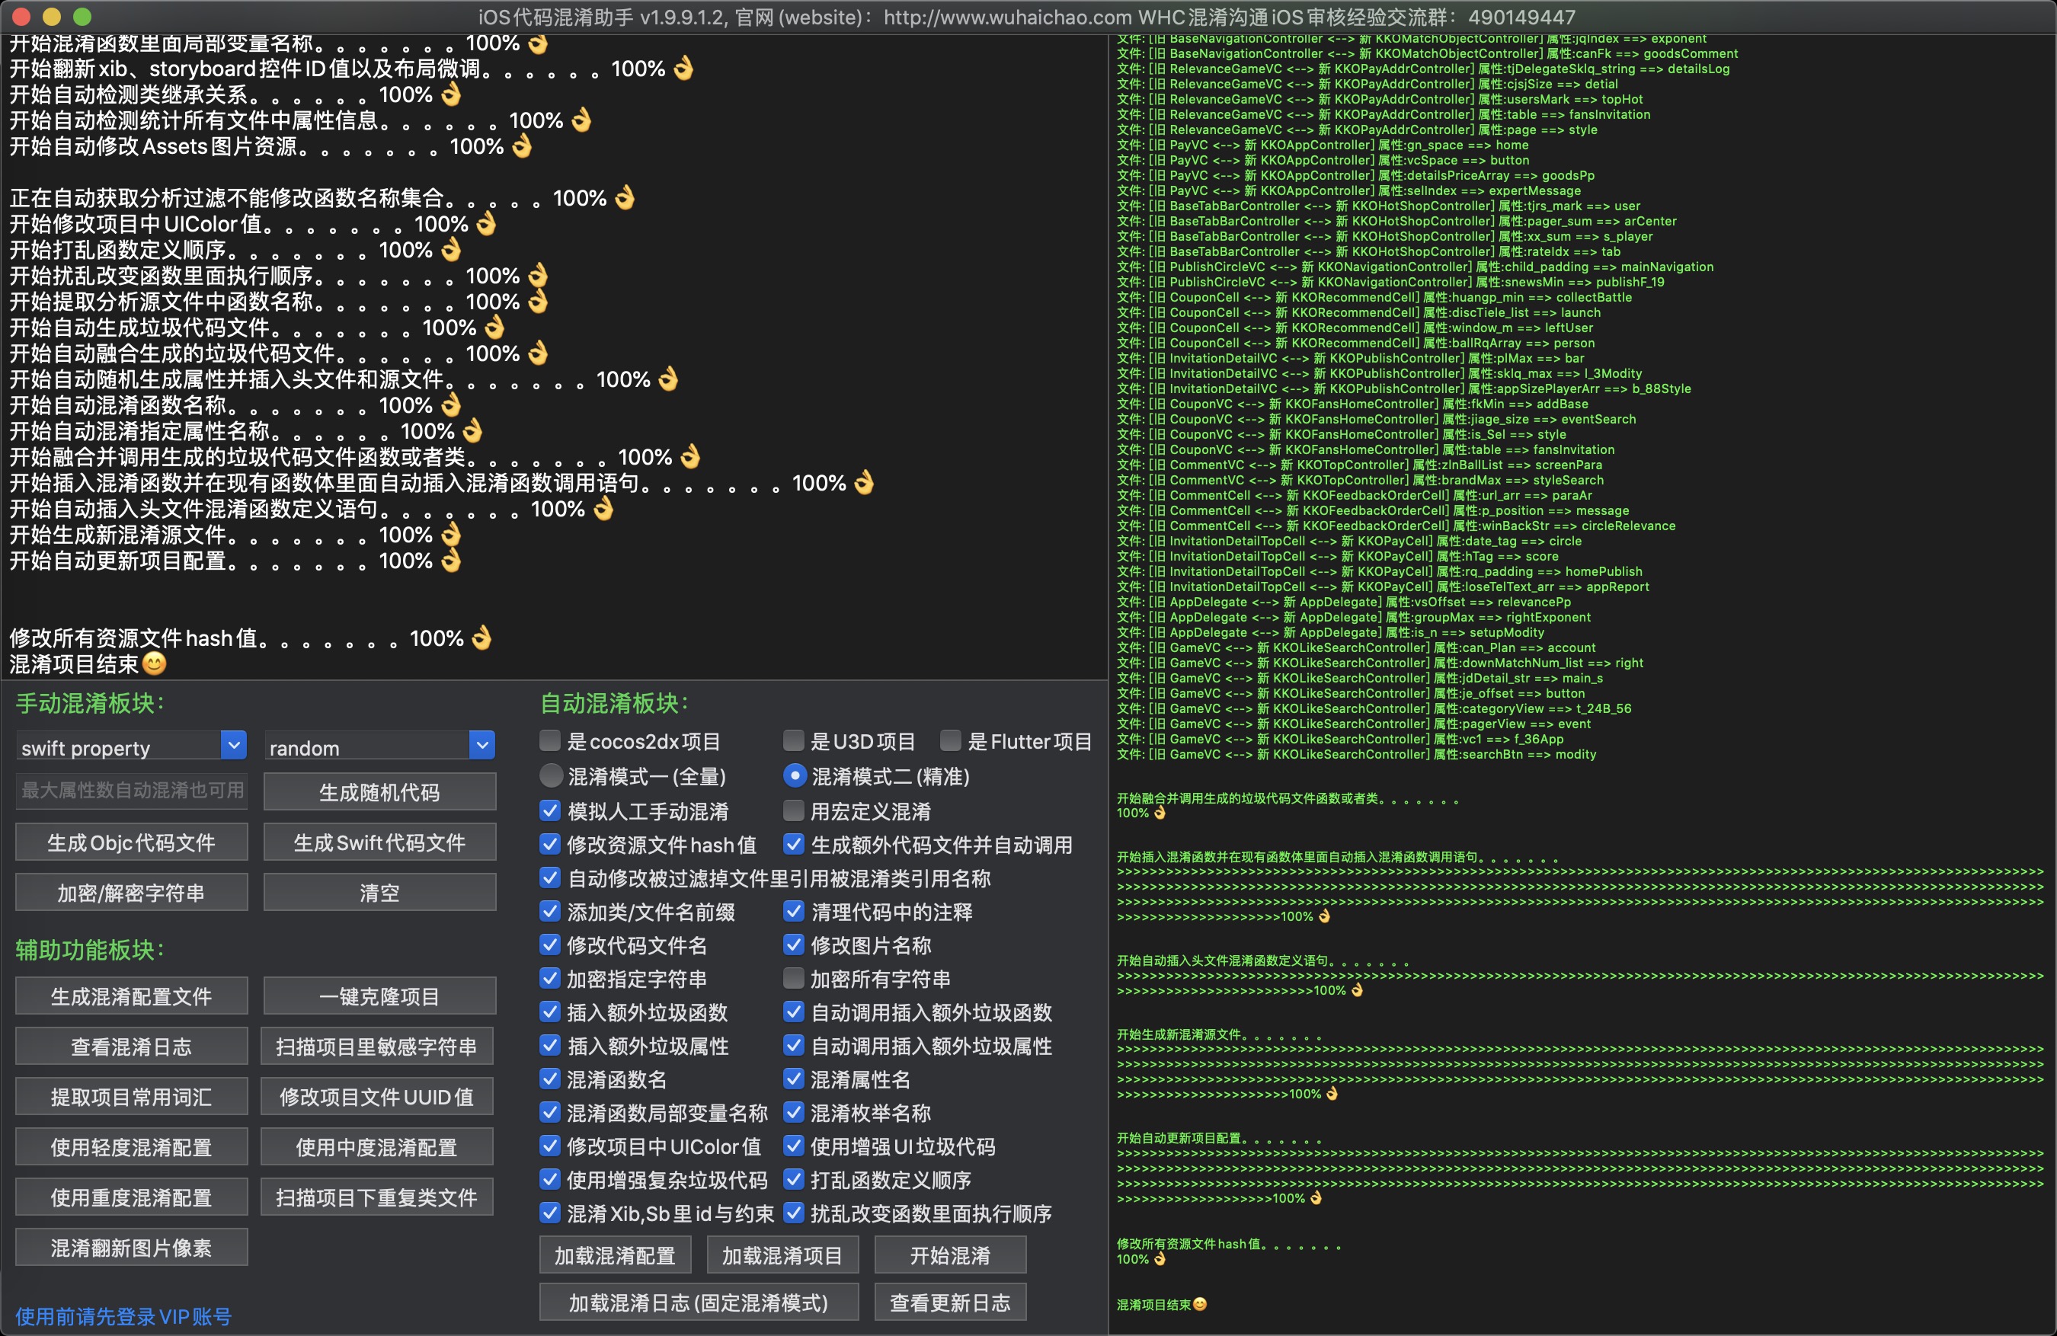Click window title bar text
Image resolution: width=2057 pixels, height=1336 pixels.
[x=1027, y=17]
